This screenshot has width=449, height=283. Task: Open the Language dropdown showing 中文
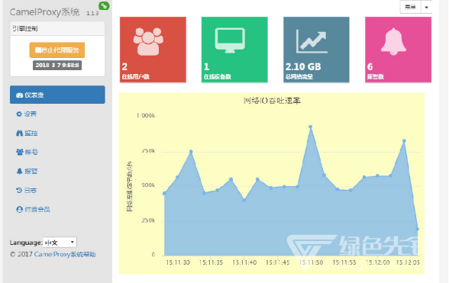[60, 243]
